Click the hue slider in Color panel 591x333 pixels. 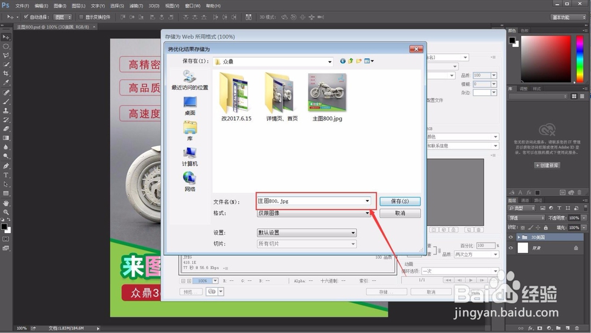click(580, 59)
